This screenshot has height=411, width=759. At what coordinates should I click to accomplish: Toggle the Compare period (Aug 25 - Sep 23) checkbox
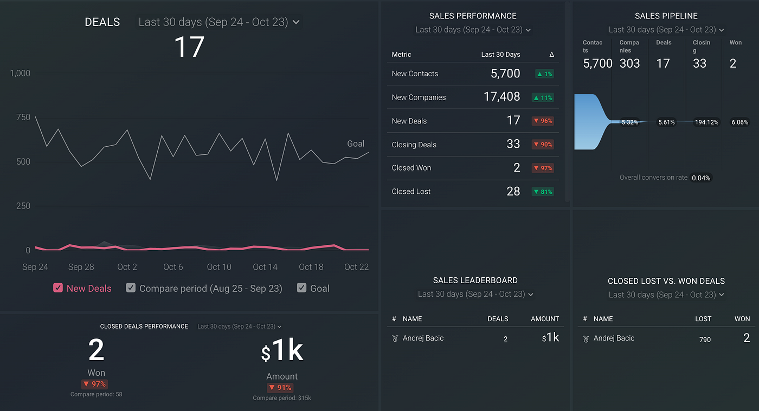coord(131,288)
